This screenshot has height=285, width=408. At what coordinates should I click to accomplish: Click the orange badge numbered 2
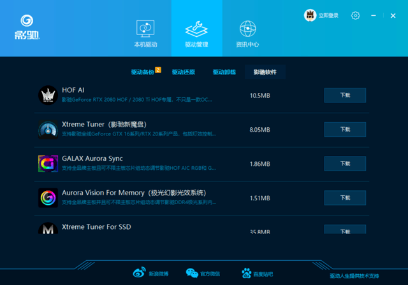[x=158, y=70]
